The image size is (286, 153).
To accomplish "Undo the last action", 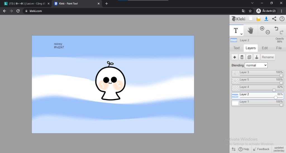I will pos(276,28).
